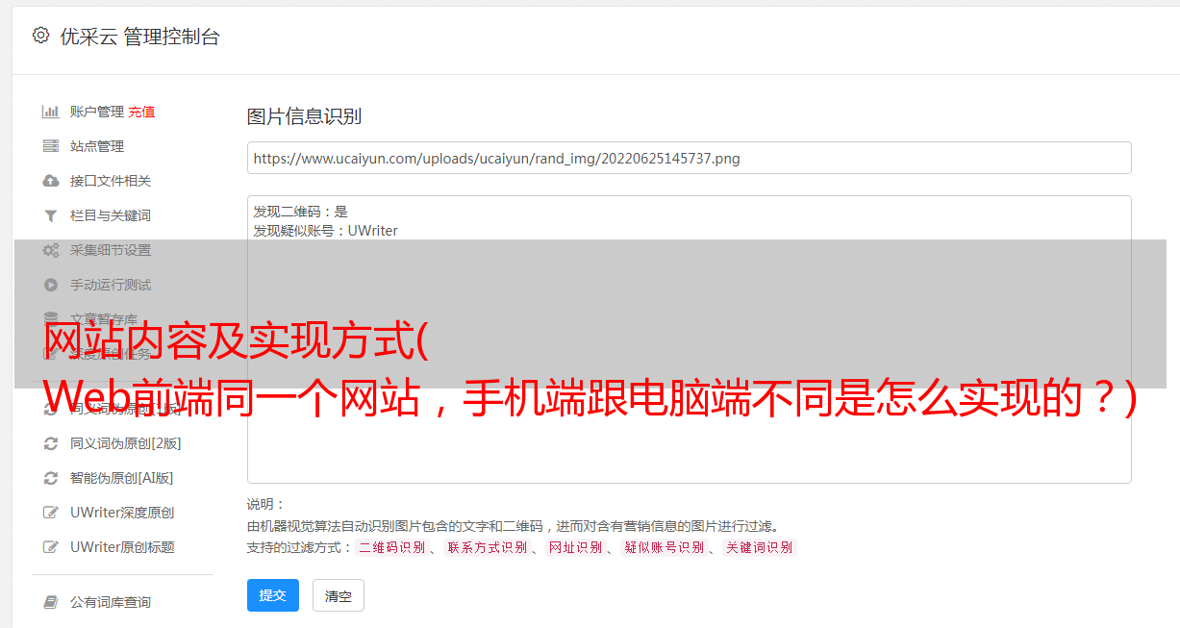Click the 网址识别 tag

575,547
